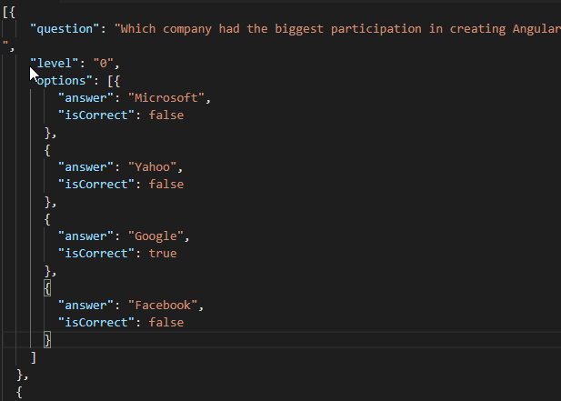Click the "Microsoft" answer value
This screenshot has height=401, width=561.
(x=166, y=98)
